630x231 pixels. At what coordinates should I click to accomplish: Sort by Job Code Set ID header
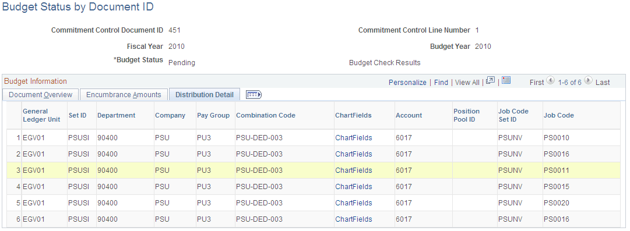pyautogui.click(x=513, y=115)
